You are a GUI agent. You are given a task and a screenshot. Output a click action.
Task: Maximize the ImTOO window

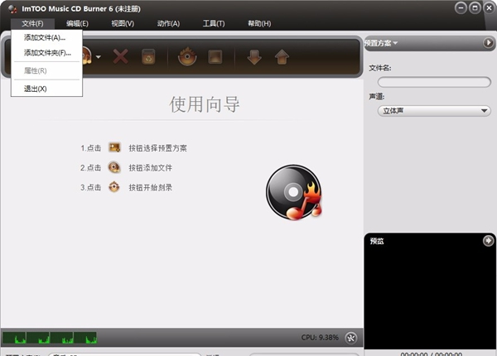tap(475, 8)
